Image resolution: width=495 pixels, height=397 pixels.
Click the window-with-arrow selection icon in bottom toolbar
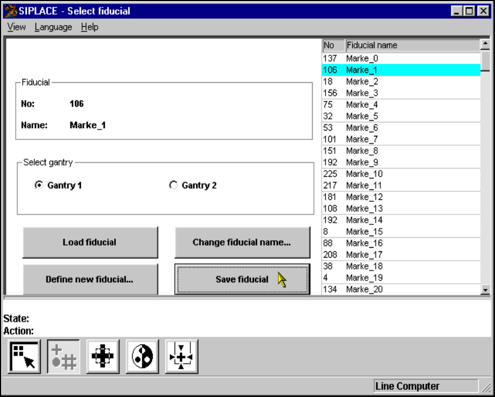(x=24, y=357)
